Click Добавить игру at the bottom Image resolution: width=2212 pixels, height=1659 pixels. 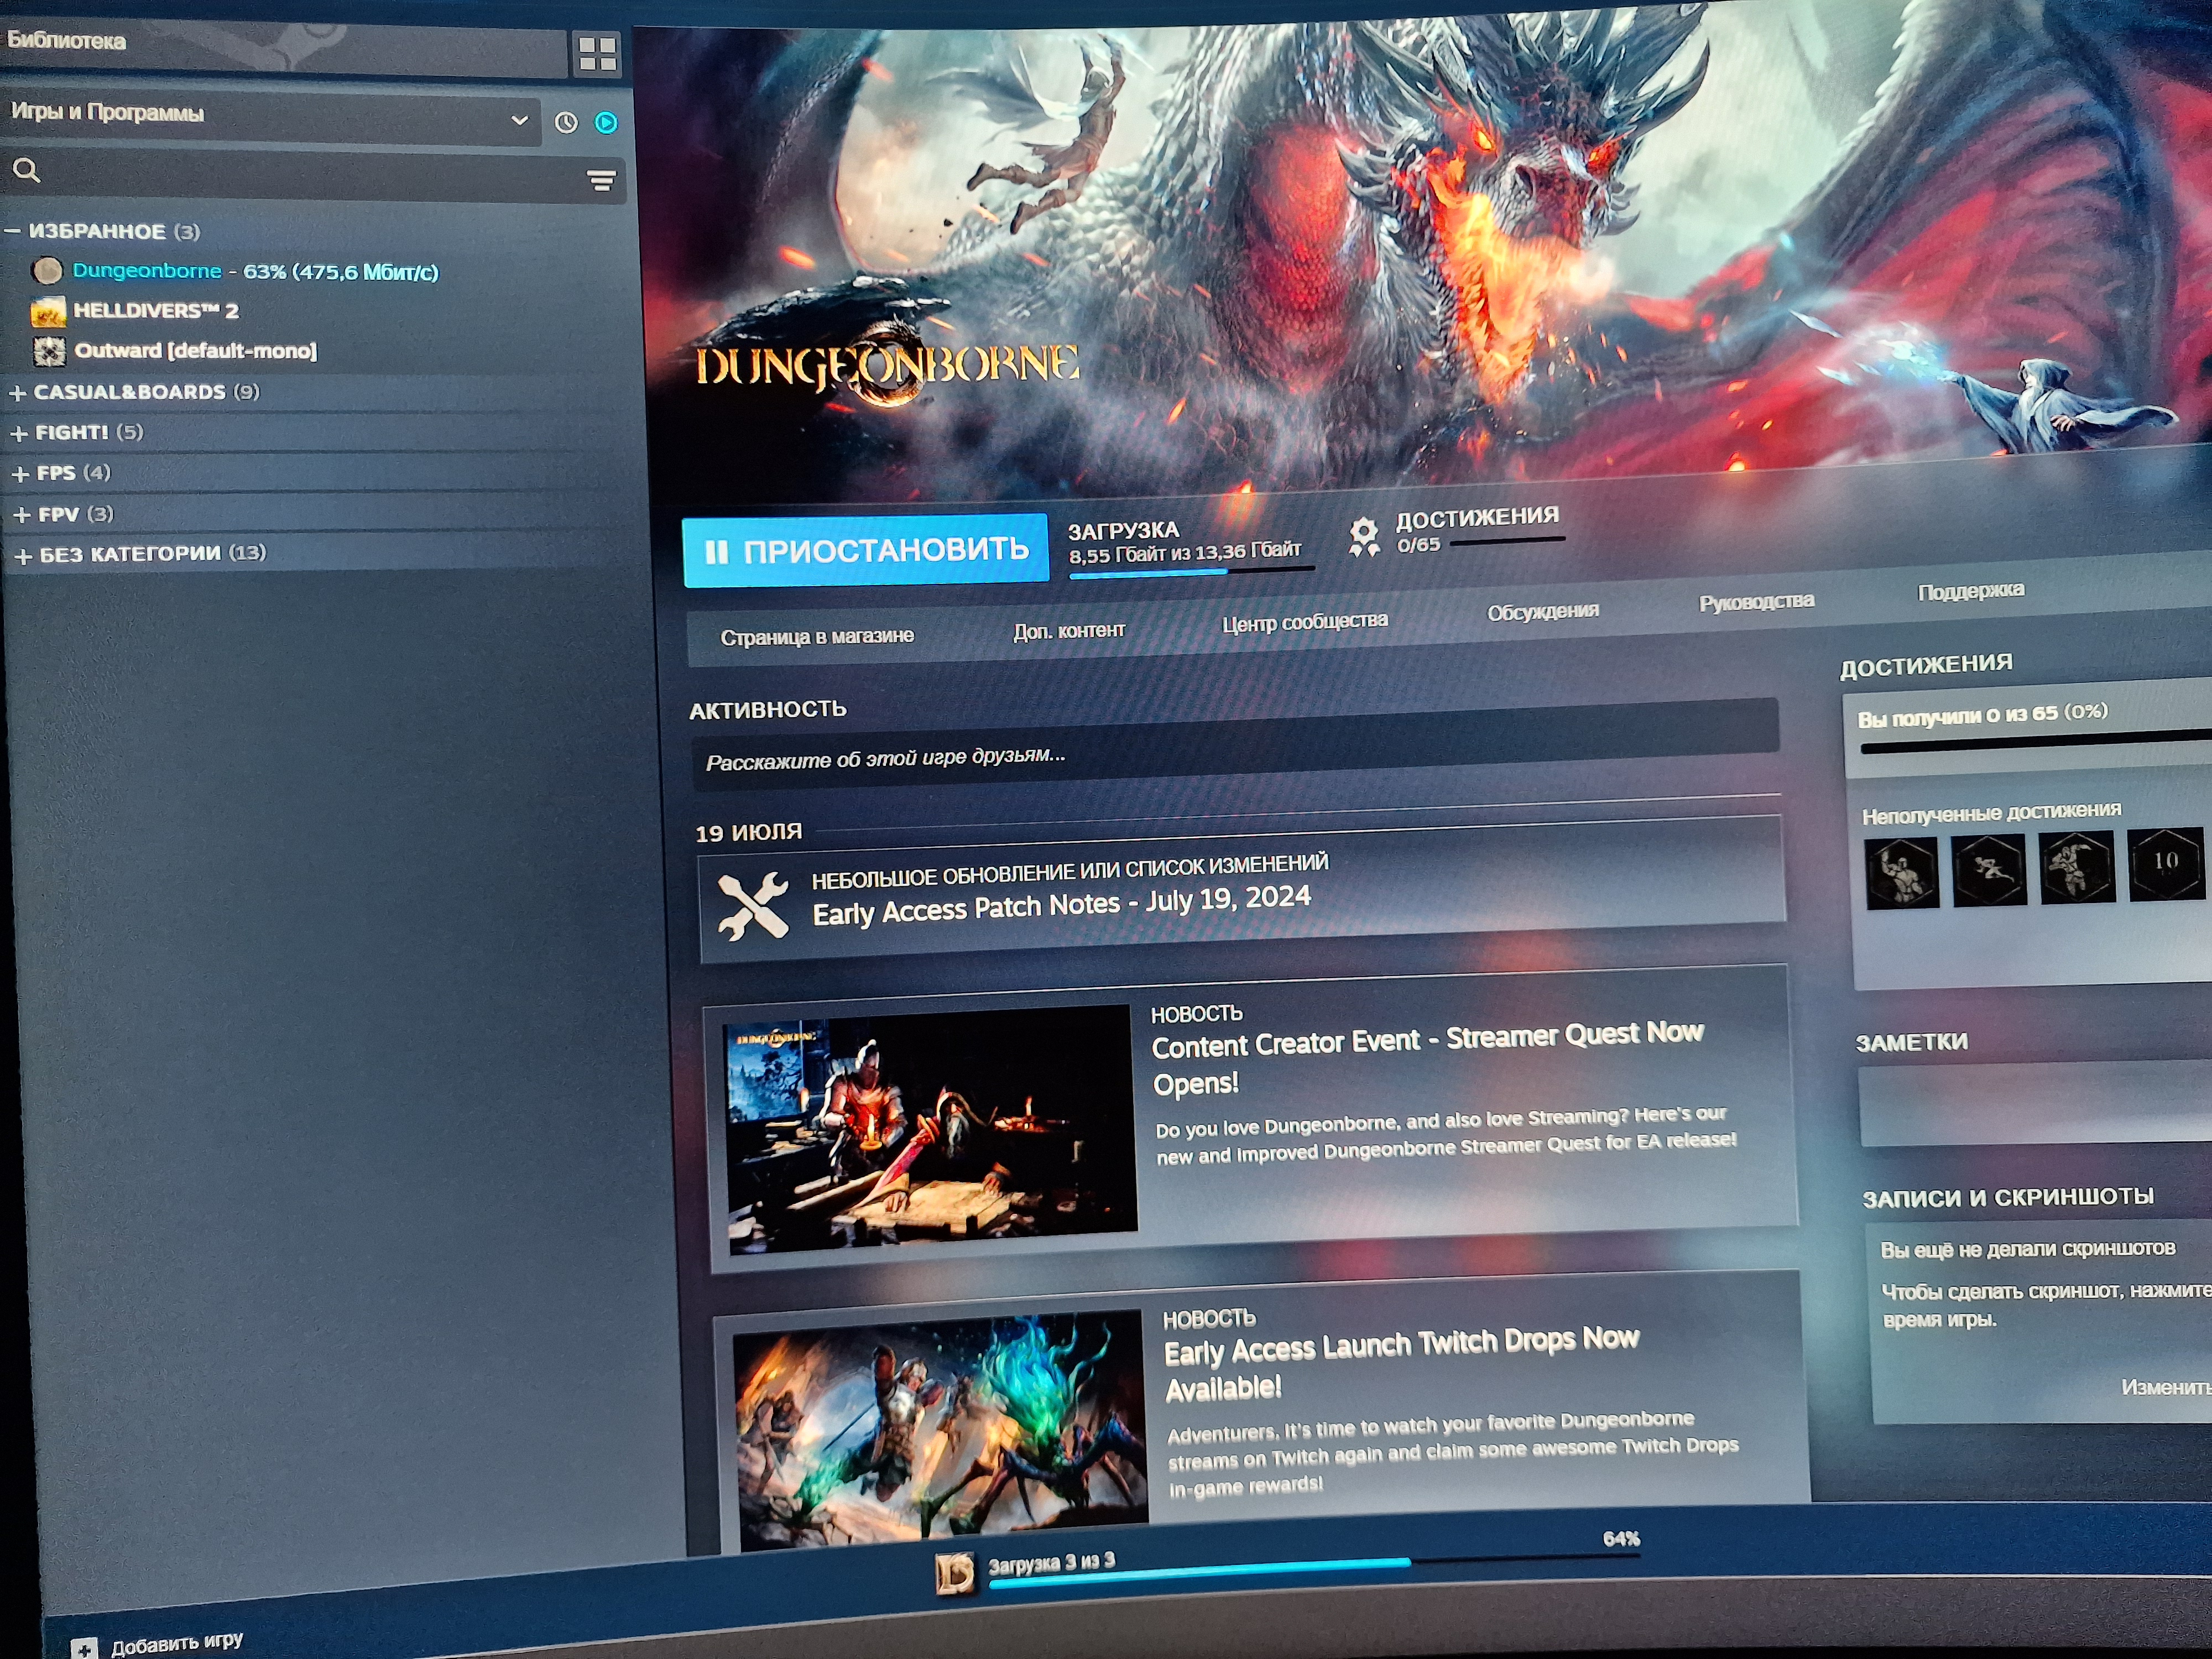(x=177, y=1643)
